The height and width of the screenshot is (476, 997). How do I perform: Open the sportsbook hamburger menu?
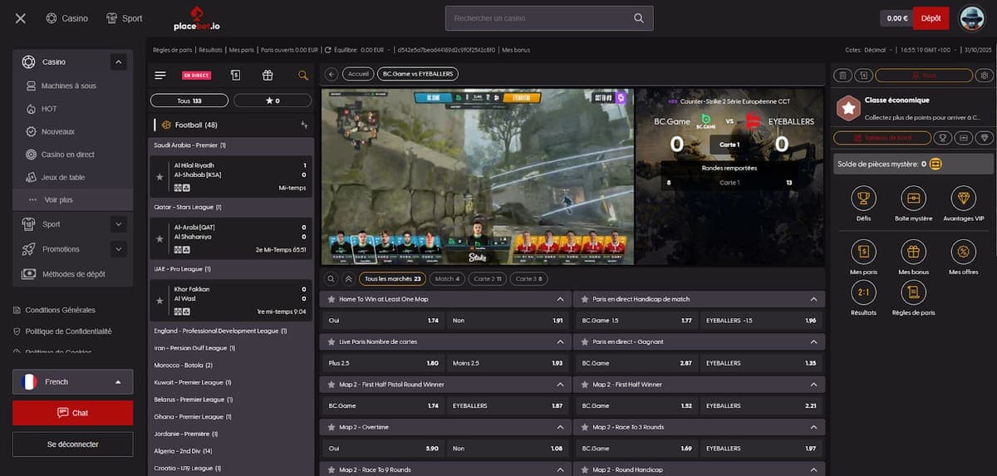160,75
